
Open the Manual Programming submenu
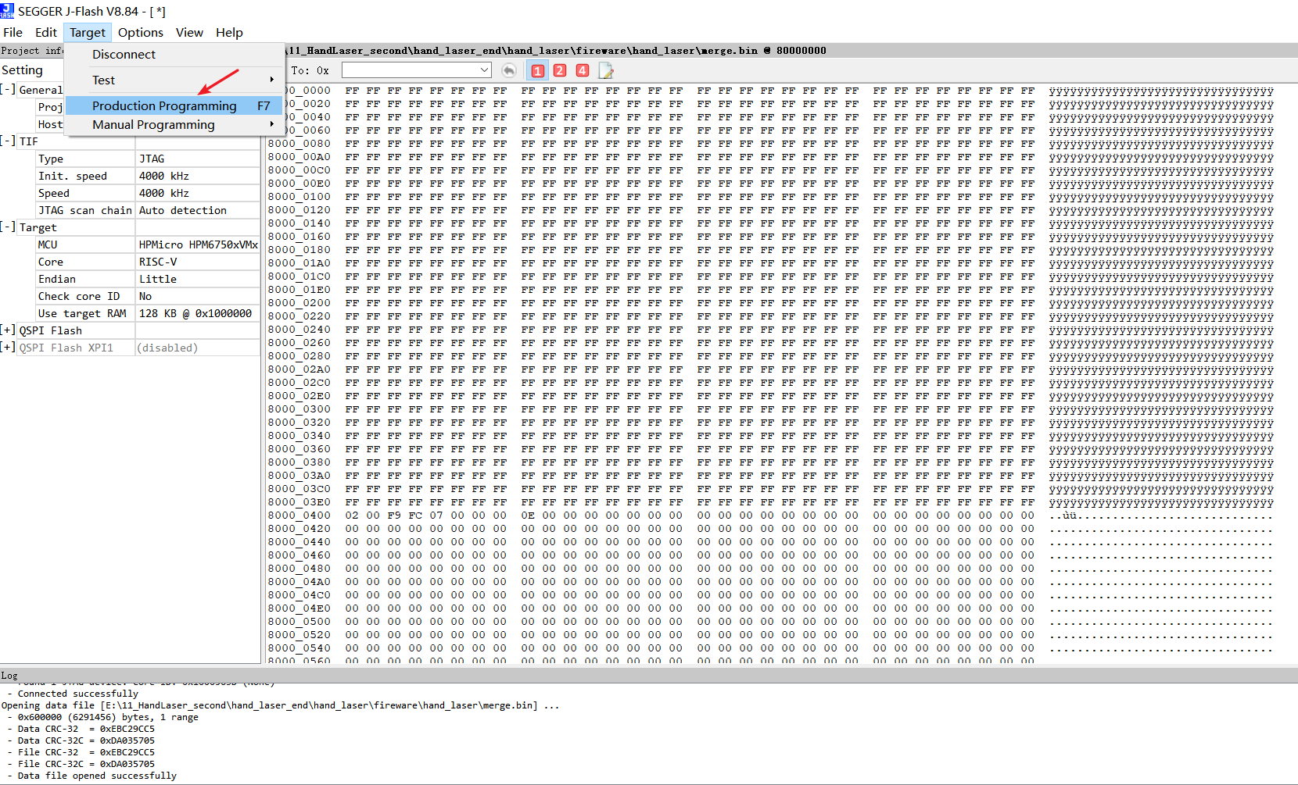click(174, 124)
